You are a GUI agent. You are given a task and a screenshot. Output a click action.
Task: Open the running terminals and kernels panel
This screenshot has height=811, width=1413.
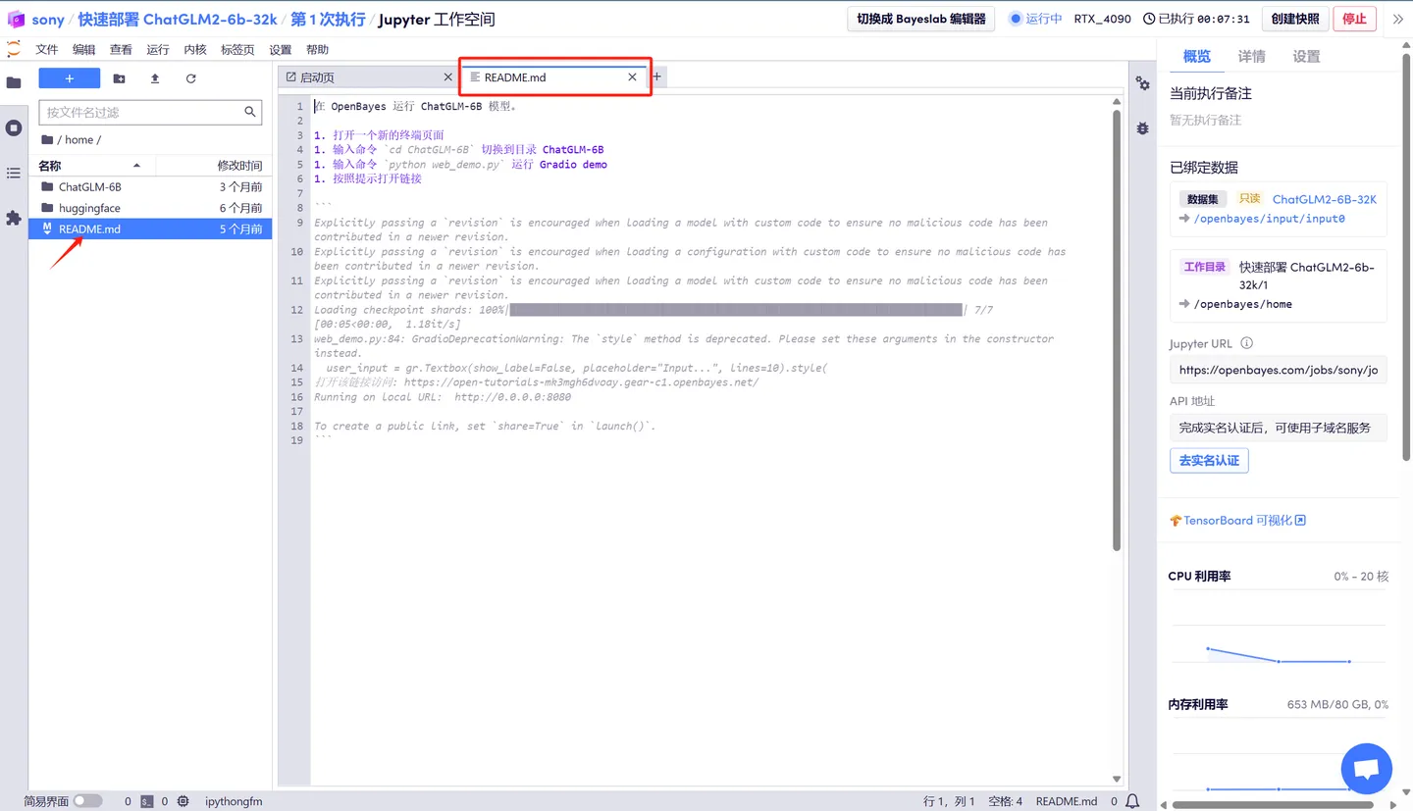tap(14, 127)
